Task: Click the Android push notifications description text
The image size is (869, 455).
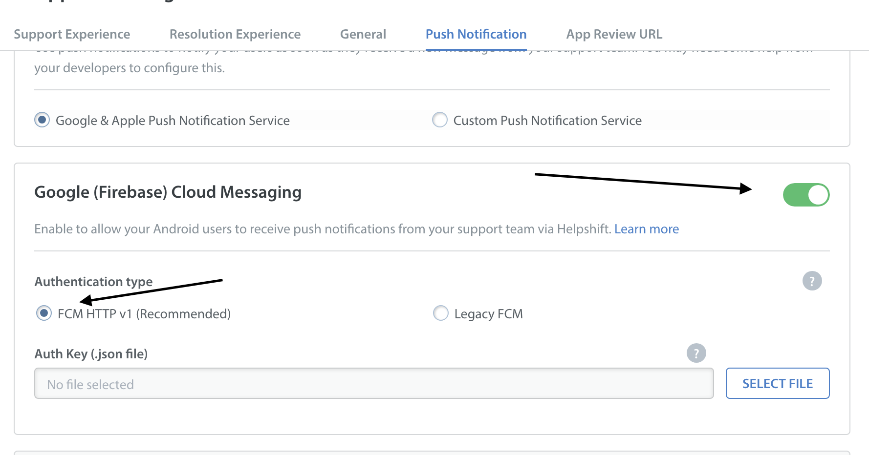Action: click(x=323, y=229)
